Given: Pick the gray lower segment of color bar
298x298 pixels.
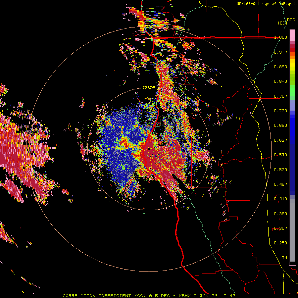Looking at the screenshot, I should point(292,230).
